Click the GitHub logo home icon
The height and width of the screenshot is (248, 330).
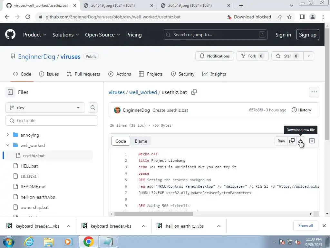(x=10, y=35)
